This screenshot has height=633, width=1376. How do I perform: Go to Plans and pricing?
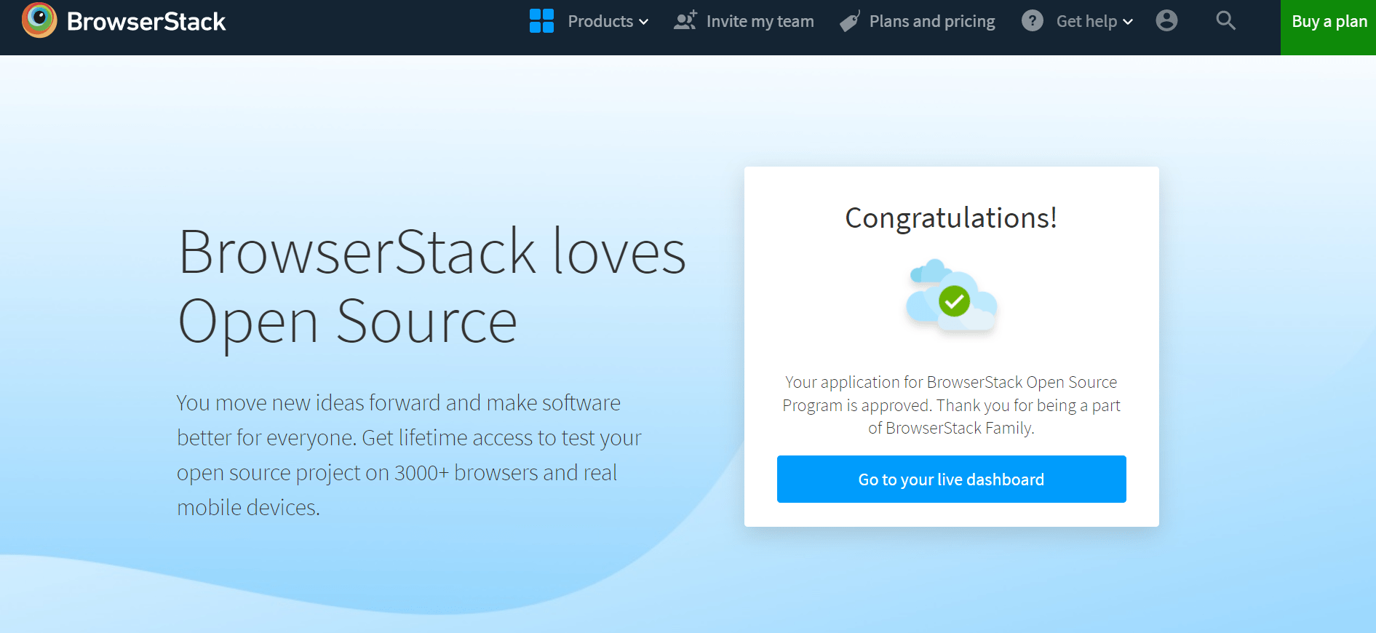932,22
